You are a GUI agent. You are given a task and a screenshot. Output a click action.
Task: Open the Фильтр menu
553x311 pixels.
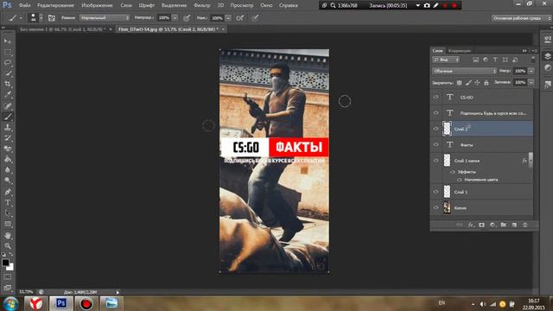(201, 5)
